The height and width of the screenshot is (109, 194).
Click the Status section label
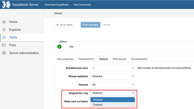(x=63, y=41)
